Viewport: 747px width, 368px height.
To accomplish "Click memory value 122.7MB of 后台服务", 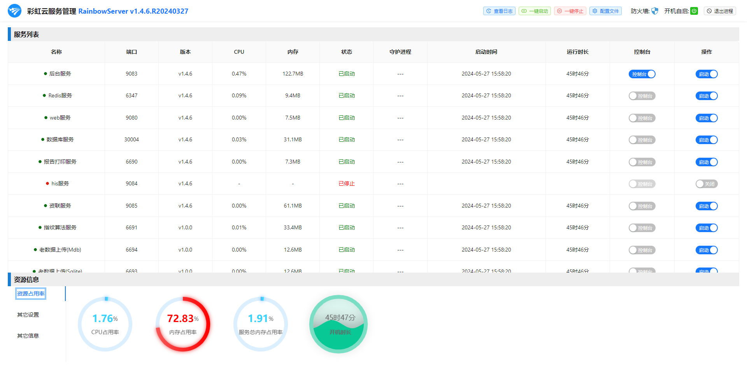I will [x=293, y=74].
